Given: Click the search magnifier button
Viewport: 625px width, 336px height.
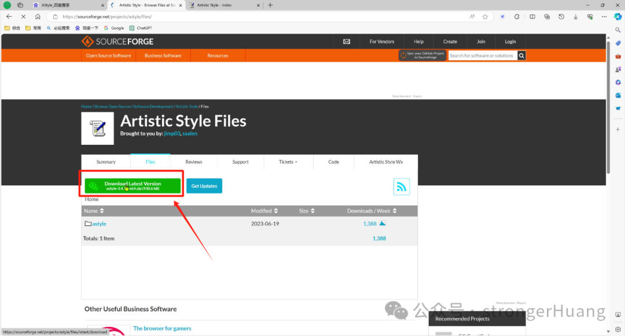Looking at the screenshot, I should (521, 56).
